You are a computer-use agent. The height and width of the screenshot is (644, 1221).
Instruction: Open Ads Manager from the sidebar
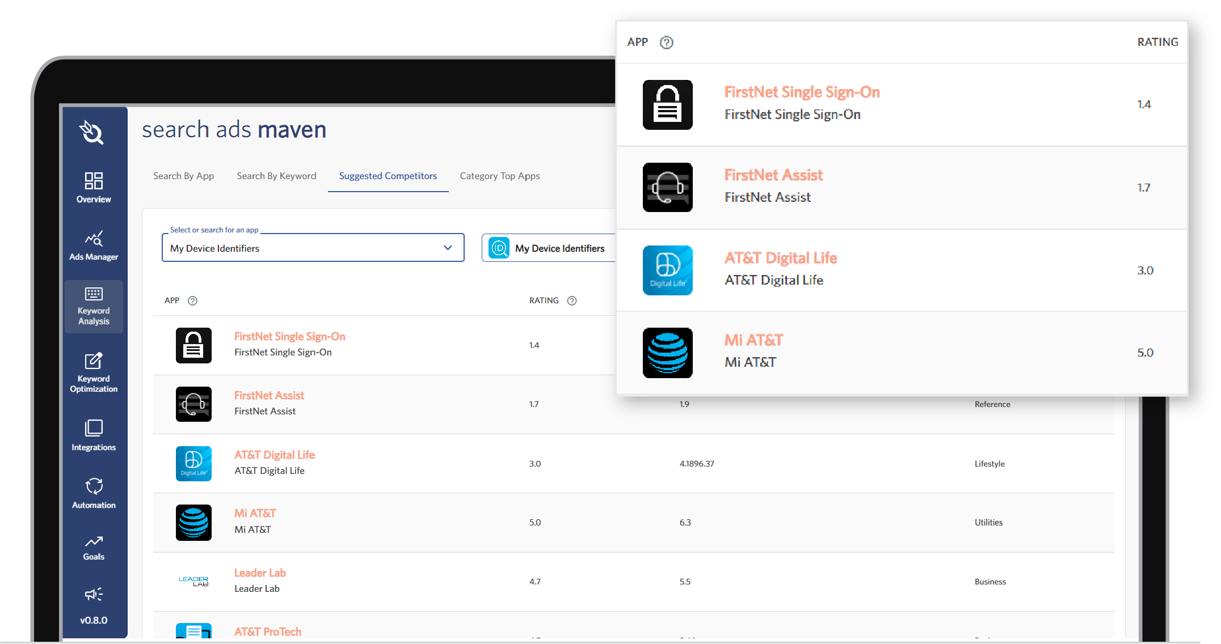[94, 245]
